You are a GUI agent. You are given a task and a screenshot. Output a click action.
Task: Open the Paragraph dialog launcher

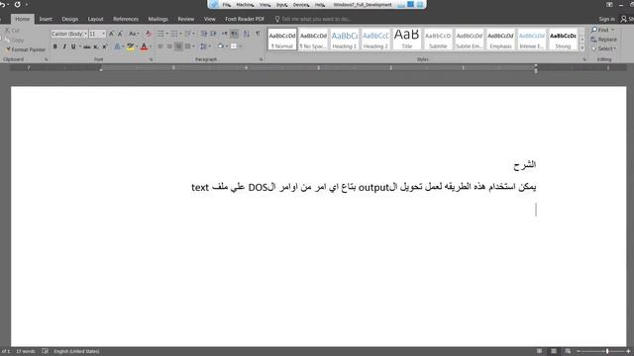(x=261, y=59)
